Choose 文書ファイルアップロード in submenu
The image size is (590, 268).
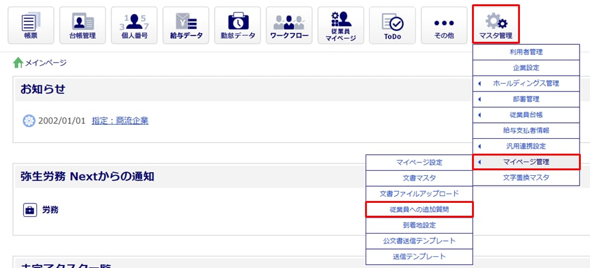coord(419,194)
